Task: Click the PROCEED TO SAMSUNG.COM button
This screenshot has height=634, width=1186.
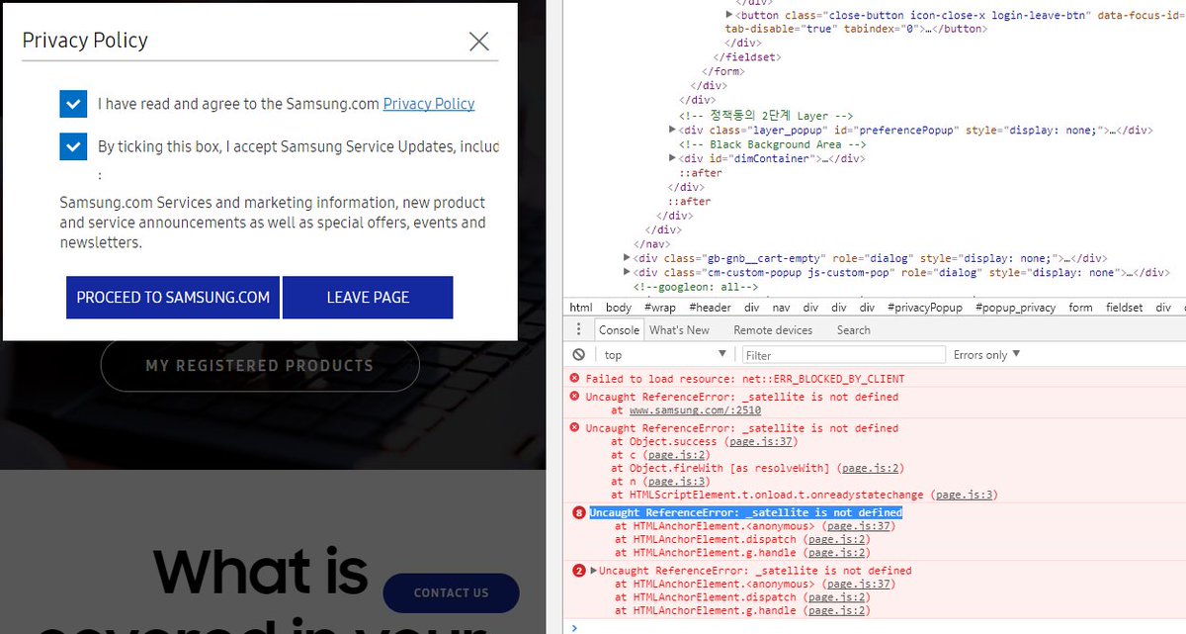Action: point(172,297)
